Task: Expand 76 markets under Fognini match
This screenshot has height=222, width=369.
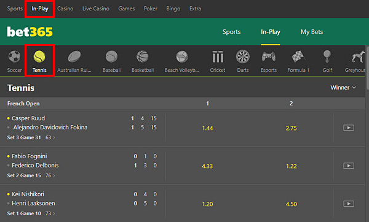Action: [x=50, y=175]
